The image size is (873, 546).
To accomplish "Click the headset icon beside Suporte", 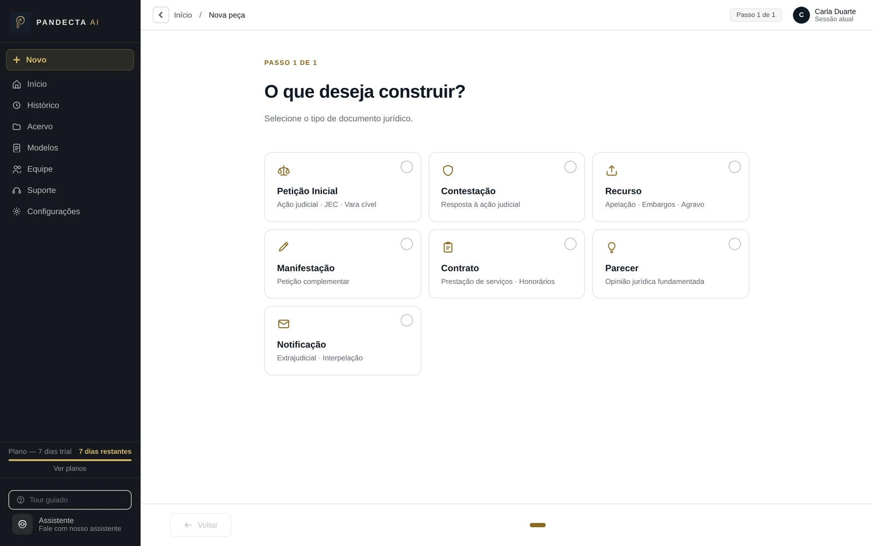I will pyautogui.click(x=17, y=191).
